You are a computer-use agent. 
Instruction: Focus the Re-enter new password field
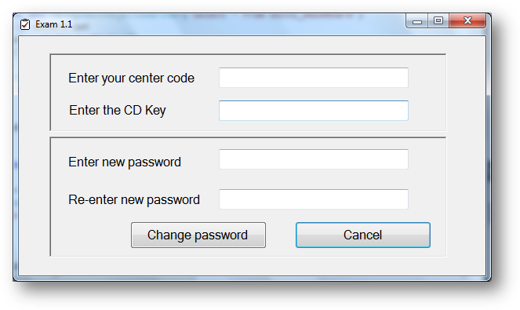[x=314, y=199]
